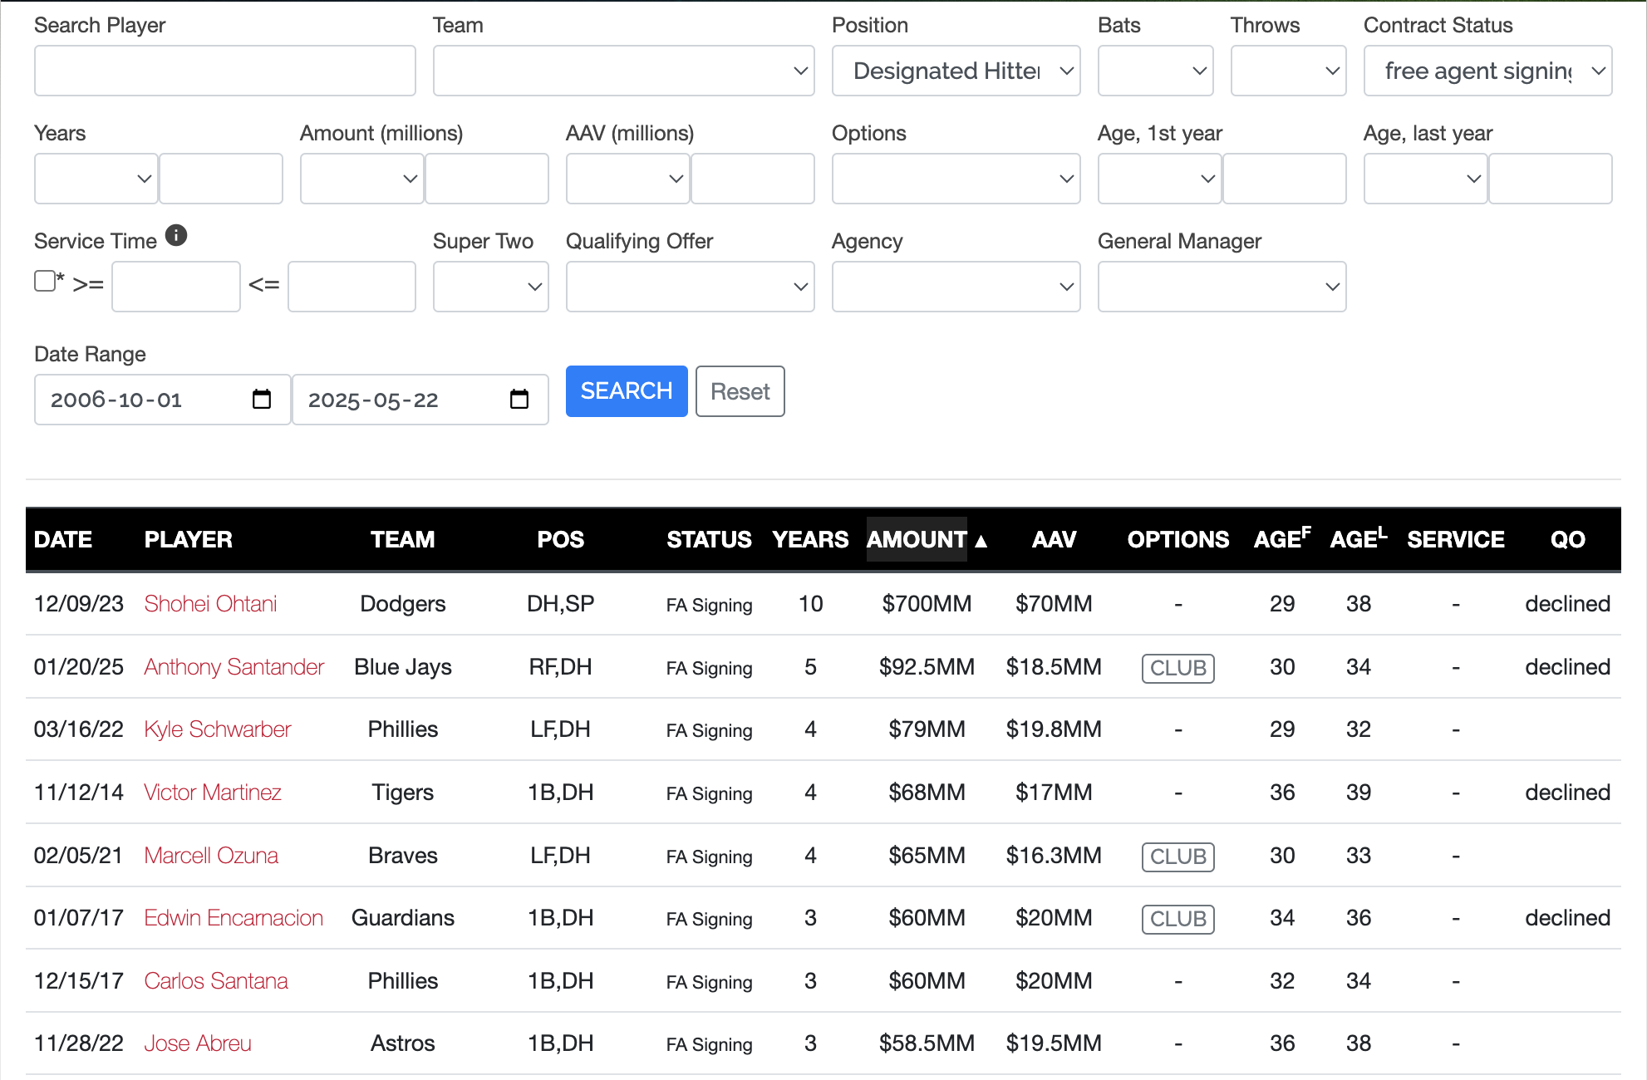Click CLUB option badge in Encarnacion row
Screen dimensions: 1647x1080
point(1178,919)
